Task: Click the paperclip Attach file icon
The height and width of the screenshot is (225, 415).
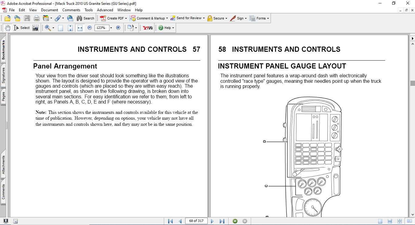Action: [58, 18]
